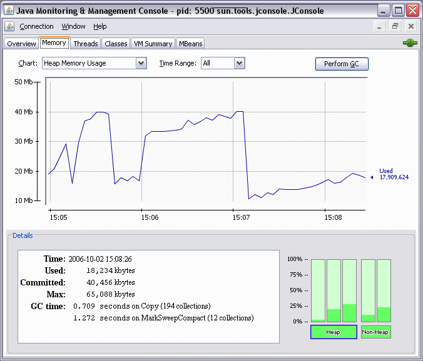This screenshot has height=361, width=423.
Task: Click the Java coffee cup title bar icon
Action: point(9,11)
